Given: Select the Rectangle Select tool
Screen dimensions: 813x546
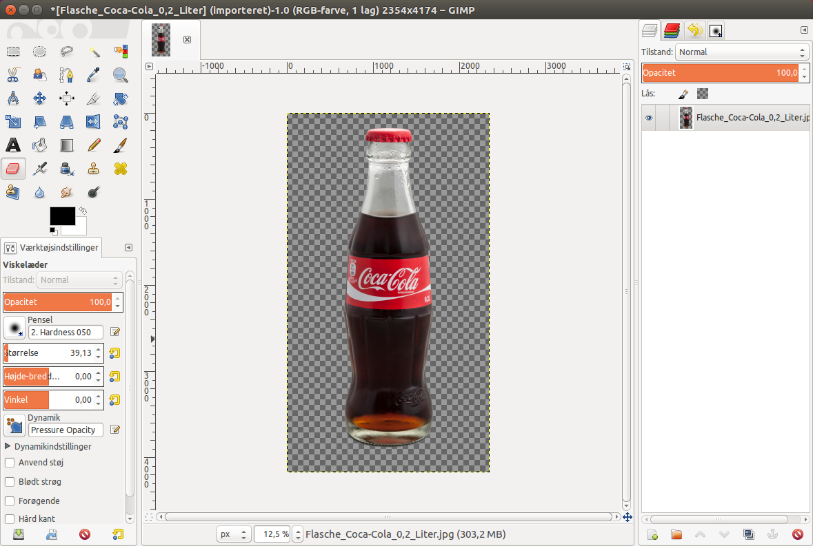Looking at the screenshot, I should pos(13,51).
